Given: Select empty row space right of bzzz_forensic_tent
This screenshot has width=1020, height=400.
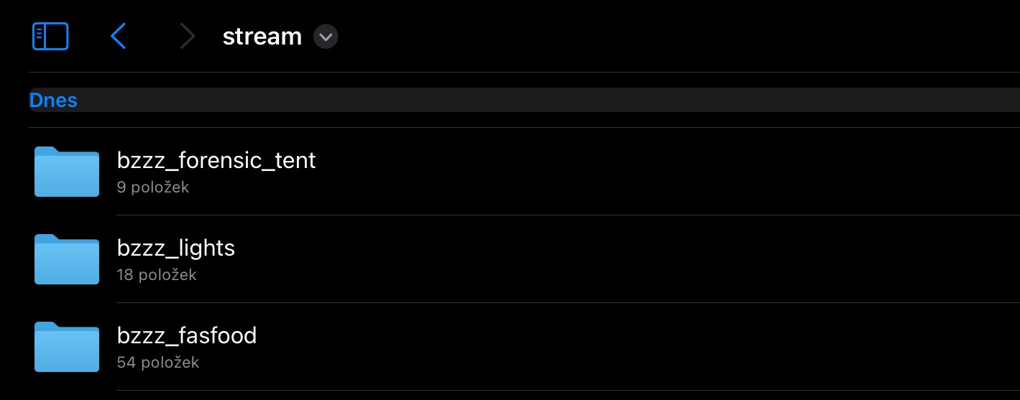Looking at the screenshot, I should (x=647, y=172).
